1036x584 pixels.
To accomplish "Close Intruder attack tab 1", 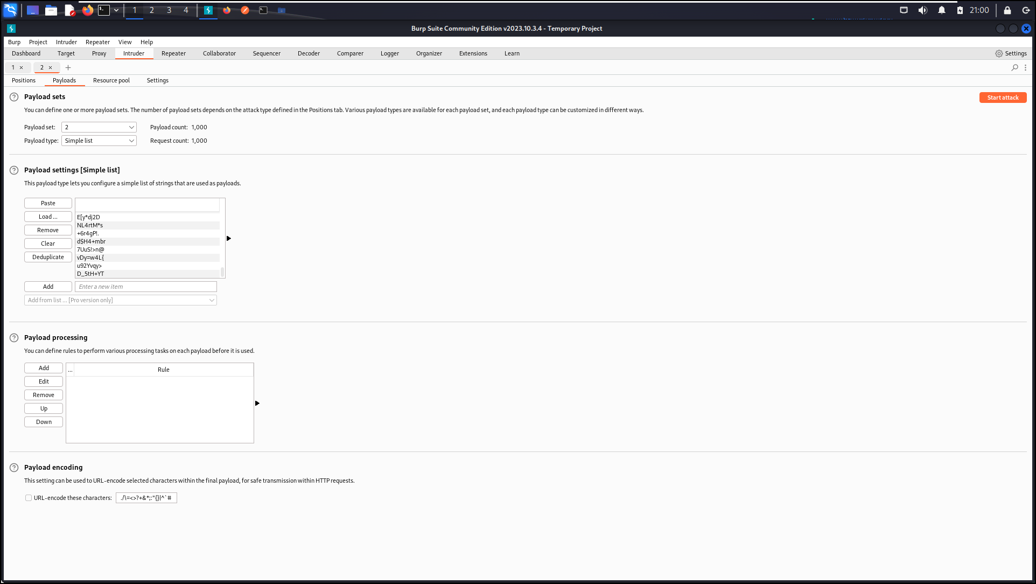I will [22, 67].
